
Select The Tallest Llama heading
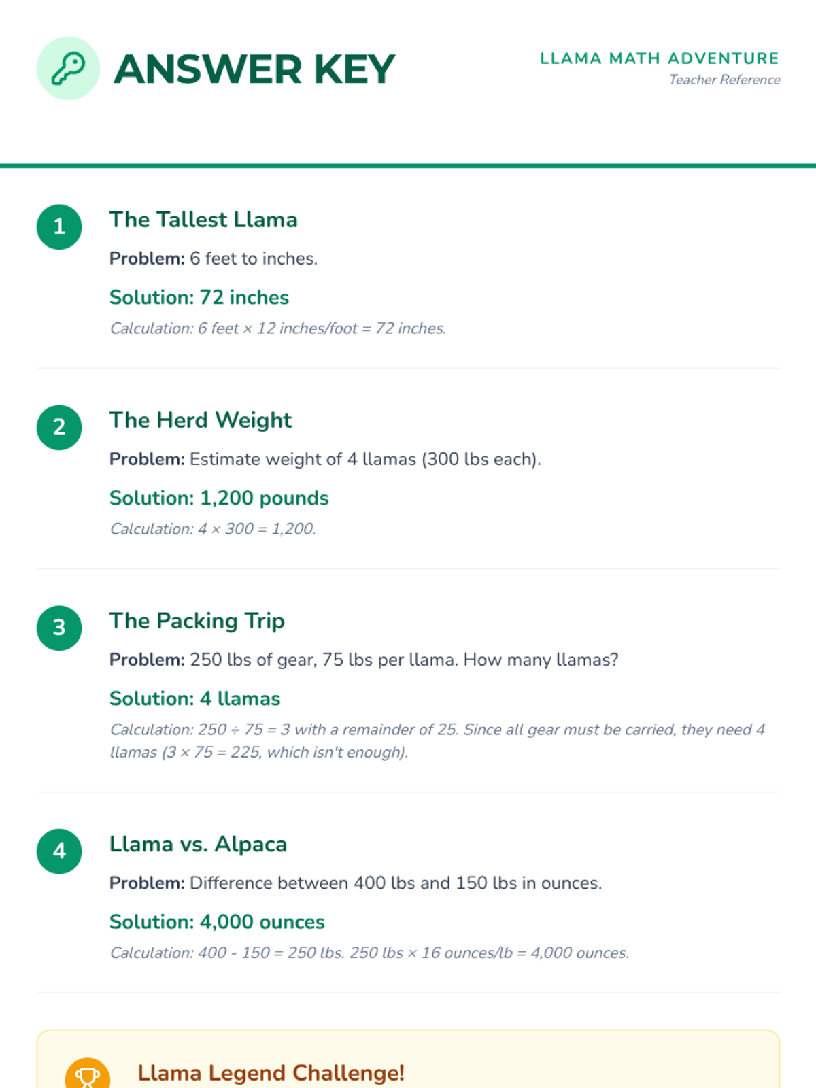[203, 220]
